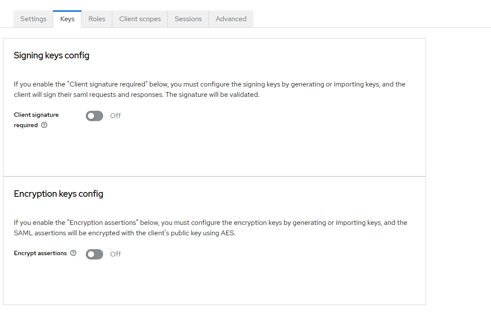This screenshot has width=491, height=317.
Task: Switch to the Settings tab
Action: (33, 19)
